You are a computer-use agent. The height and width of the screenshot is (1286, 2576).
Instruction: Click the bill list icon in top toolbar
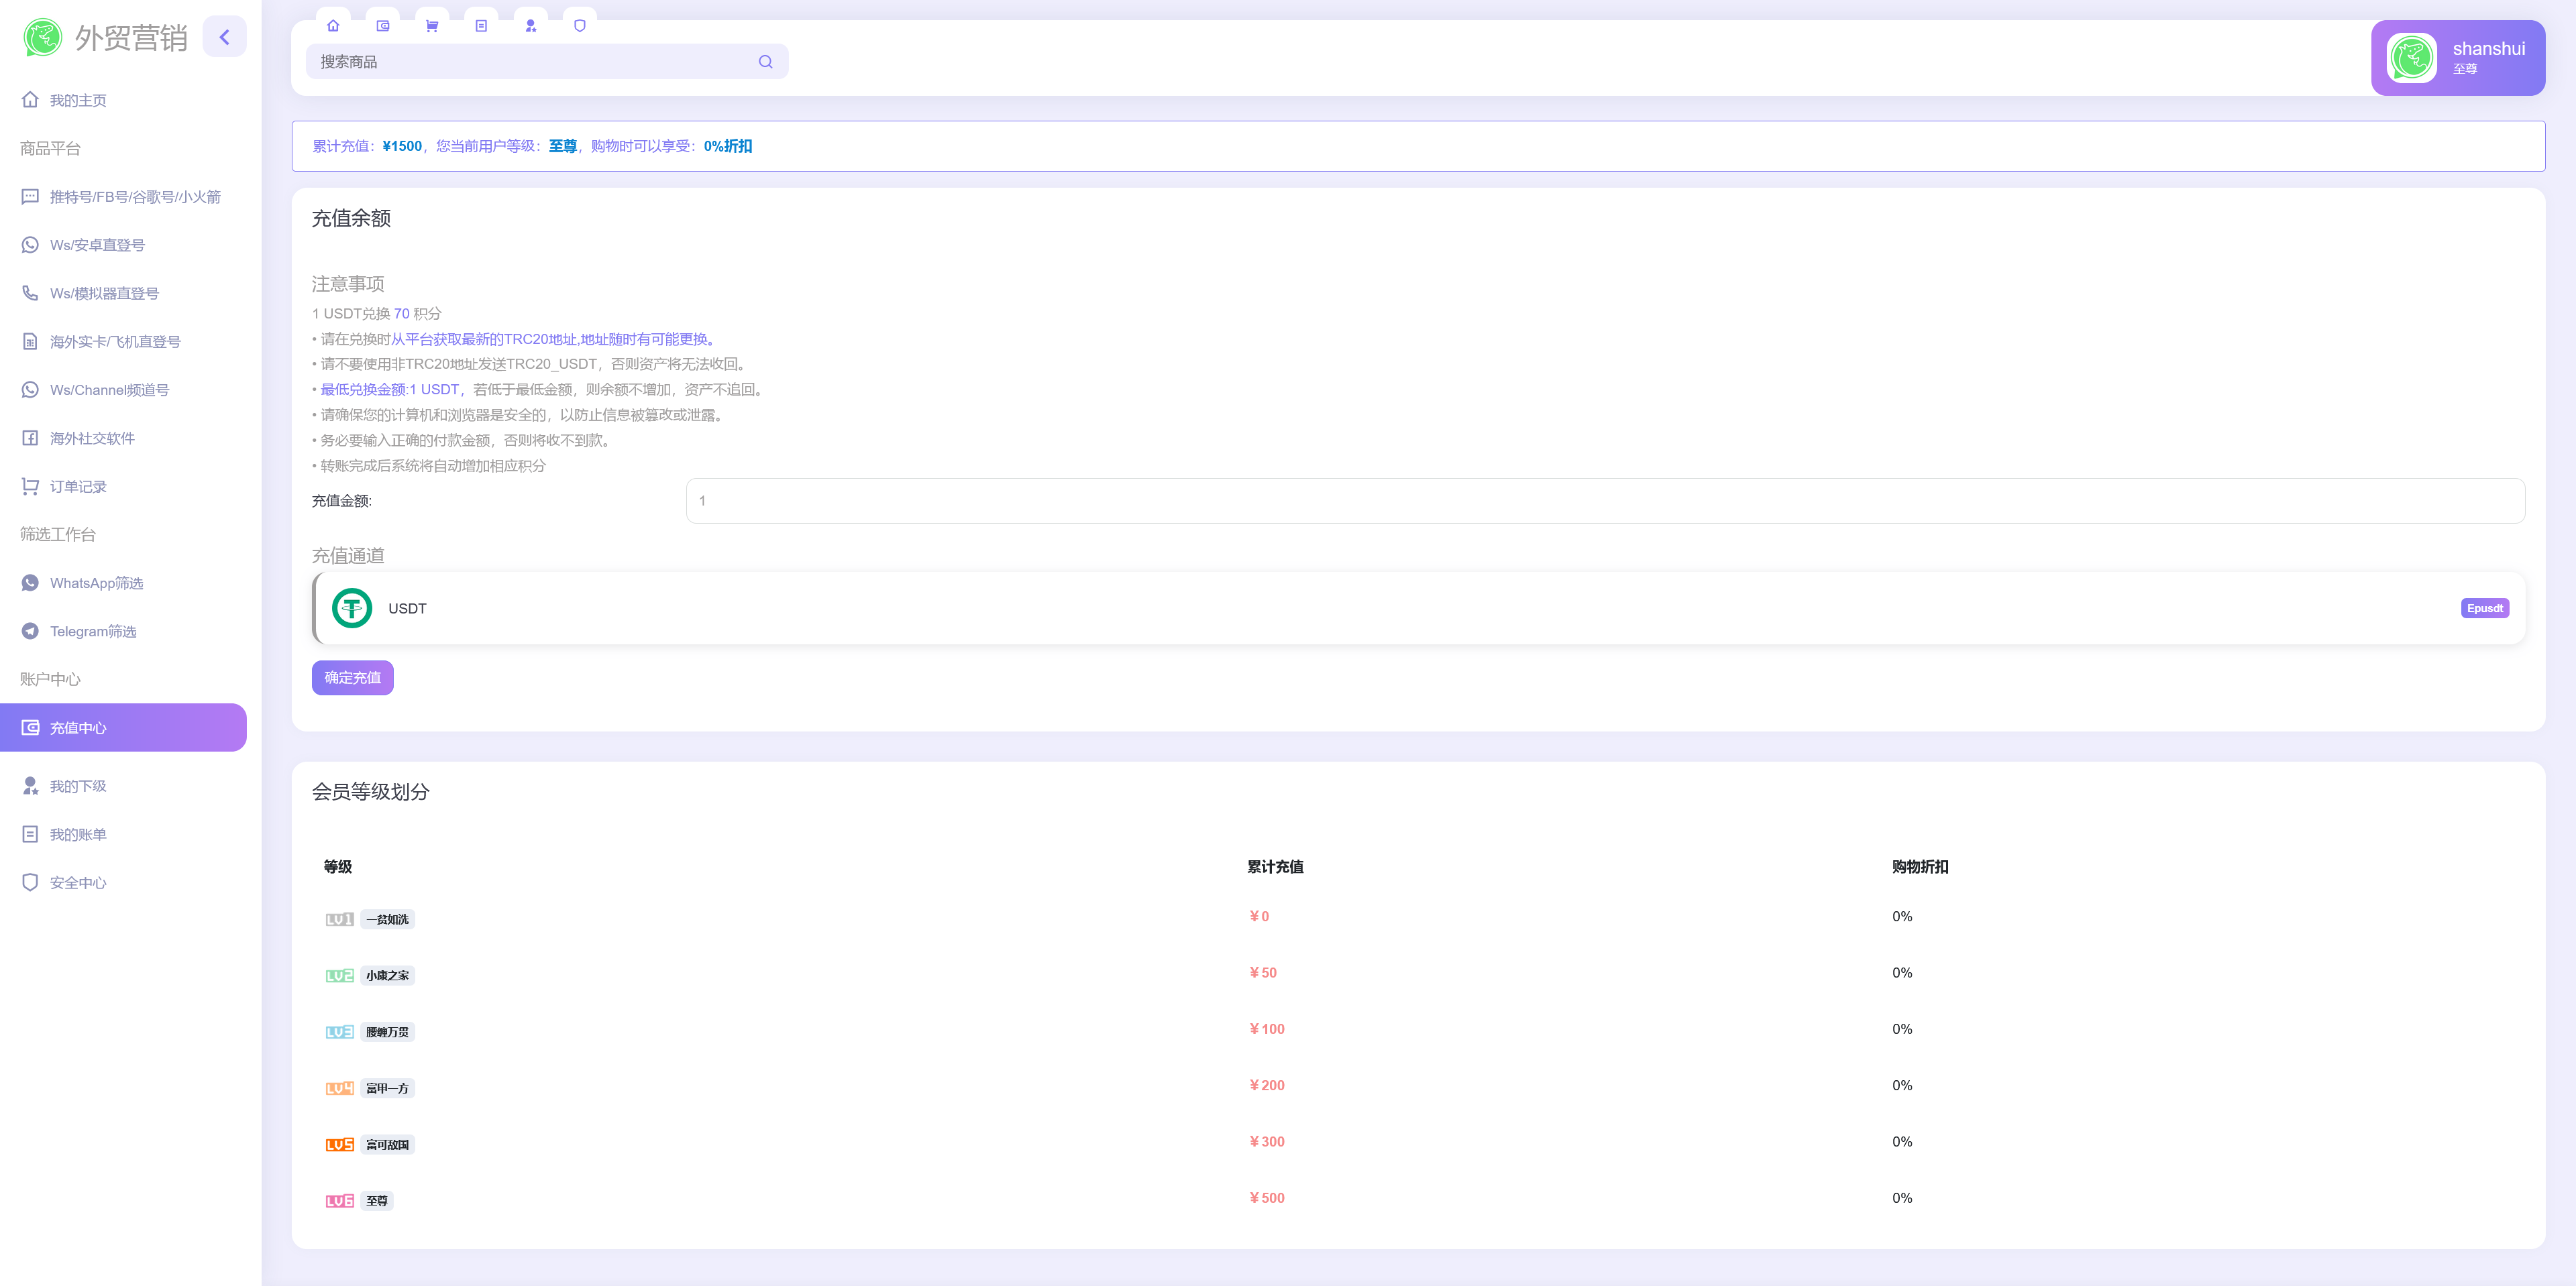(x=481, y=26)
